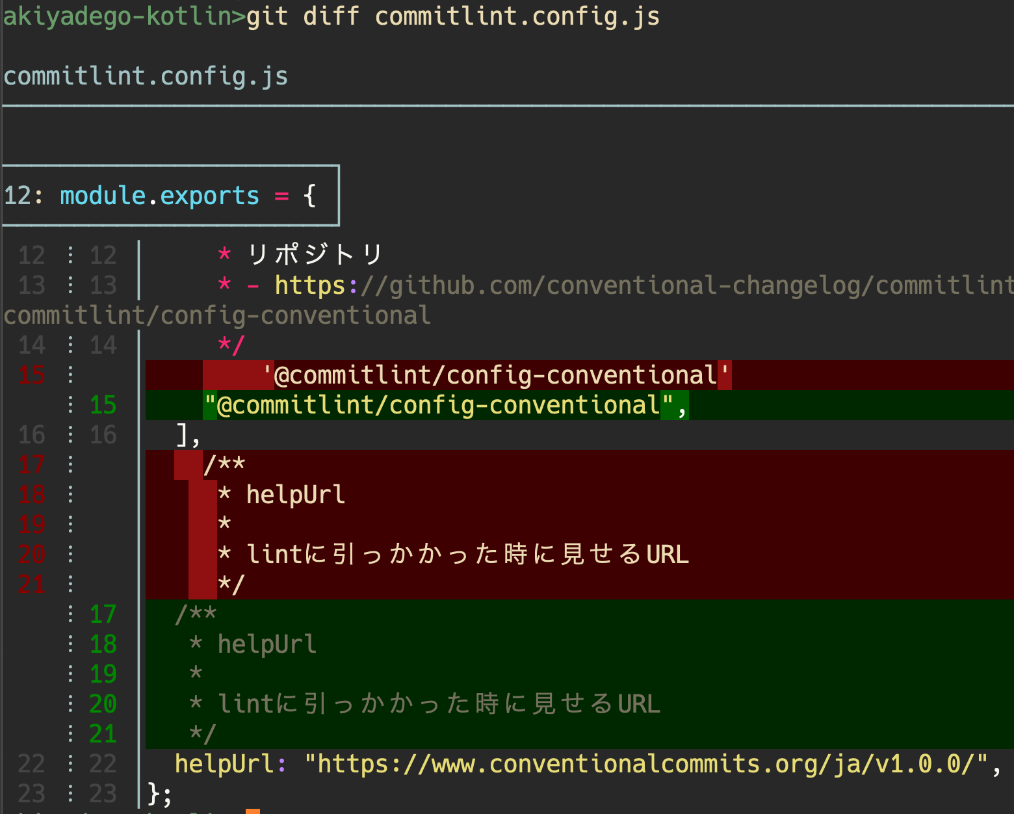The image size is (1014, 814).
Task: Select removed line '@commitlint/config-conventional'
Action: pos(497,374)
